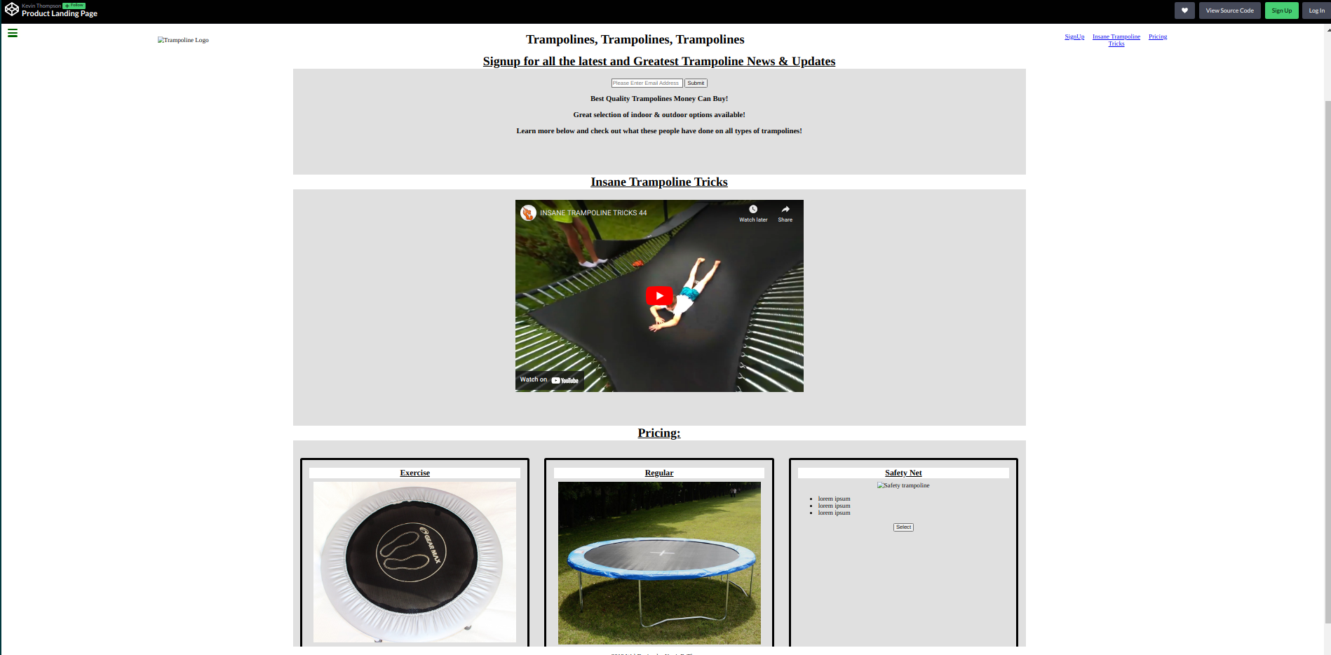This screenshot has height=655, width=1331.
Task: Click Trampolines, Trampolines, Trampolines title
Action: [635, 39]
